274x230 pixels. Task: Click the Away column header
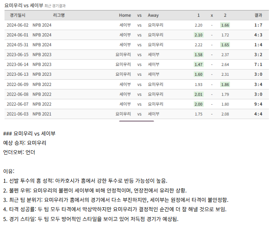[153, 15]
